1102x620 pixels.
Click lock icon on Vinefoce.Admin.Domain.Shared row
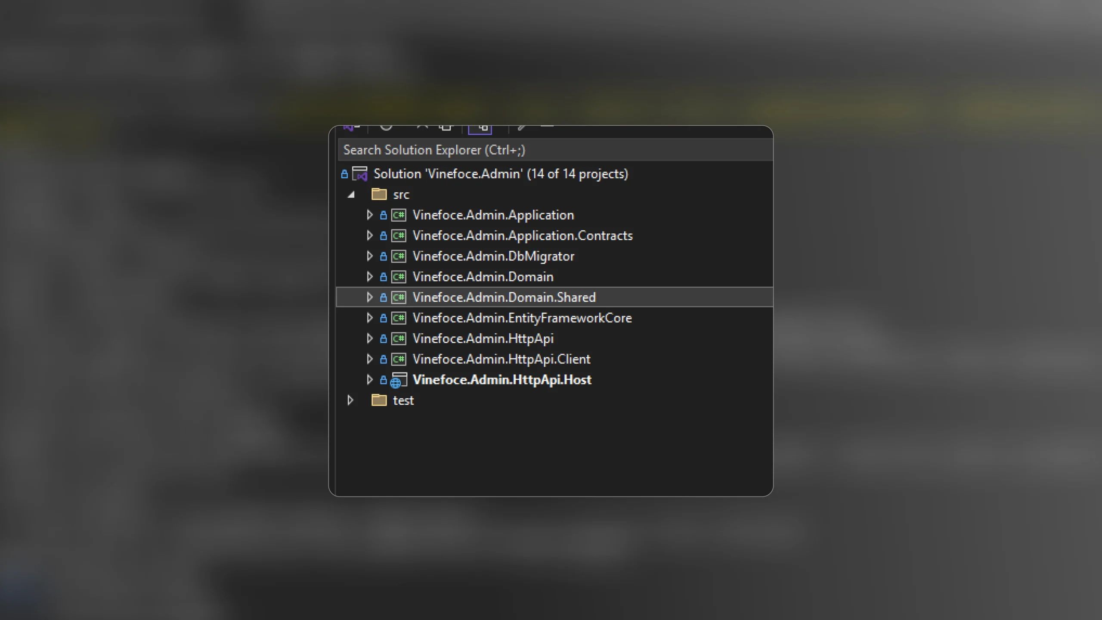click(x=384, y=298)
